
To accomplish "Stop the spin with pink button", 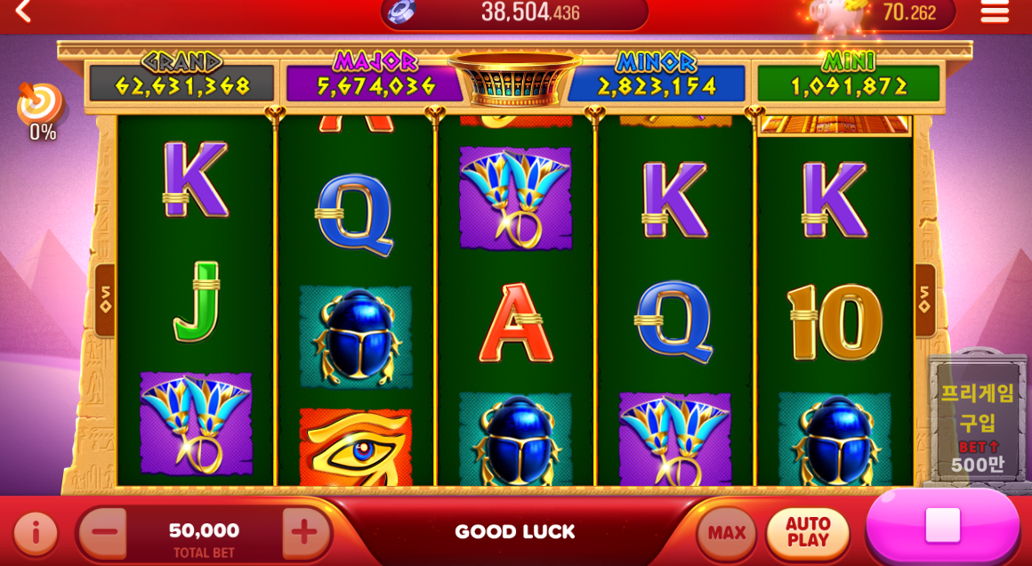I will [x=942, y=526].
